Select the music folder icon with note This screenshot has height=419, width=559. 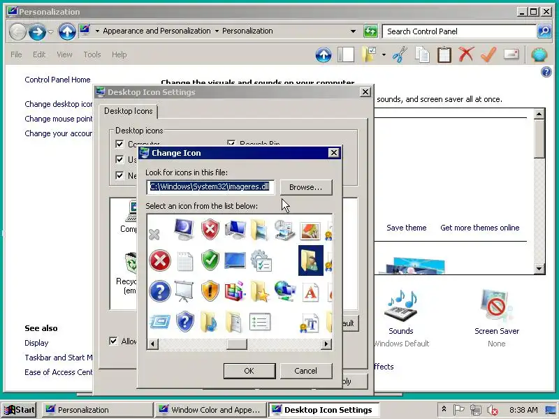[x=209, y=322]
